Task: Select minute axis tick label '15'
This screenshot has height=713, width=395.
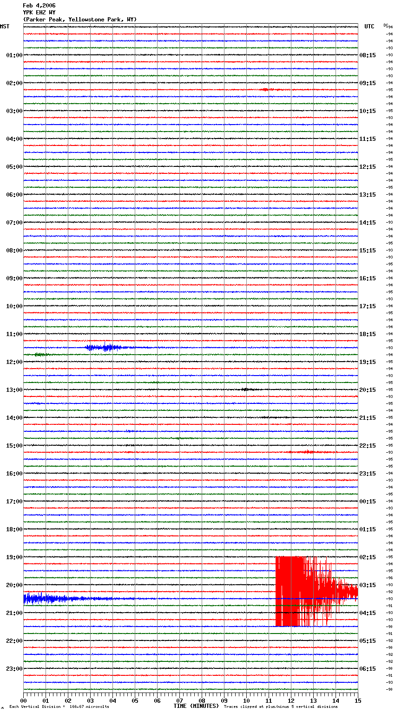Action: [x=358, y=700]
